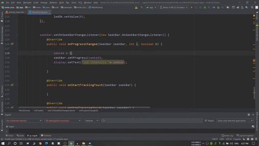
Task: Select the MainActivity.java editor tab
Action: pyautogui.click(x=39, y=12)
